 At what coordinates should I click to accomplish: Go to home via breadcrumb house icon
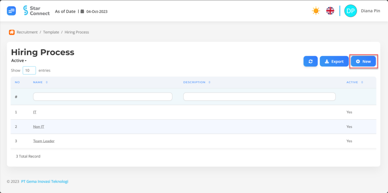pos(12,32)
